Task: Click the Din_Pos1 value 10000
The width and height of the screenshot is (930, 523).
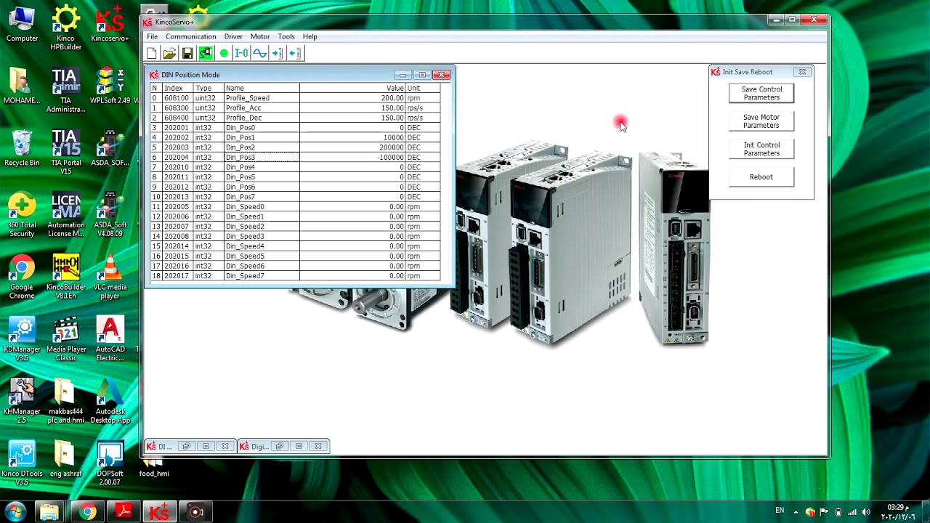Action: point(352,137)
